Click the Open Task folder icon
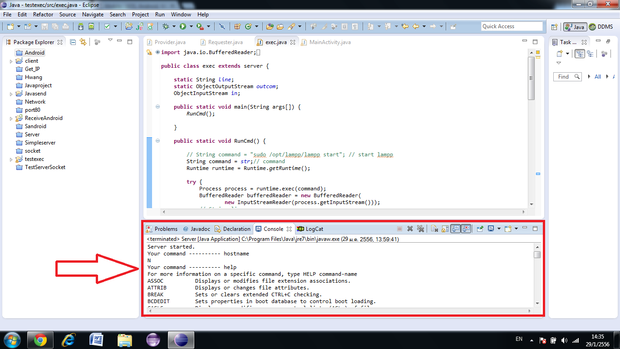Screen dimensions: 620x349 coord(280,26)
